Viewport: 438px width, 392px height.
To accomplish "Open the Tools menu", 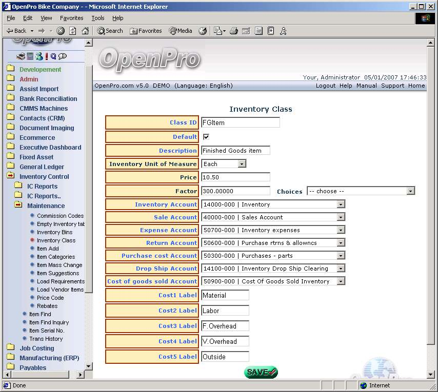I will [97, 18].
